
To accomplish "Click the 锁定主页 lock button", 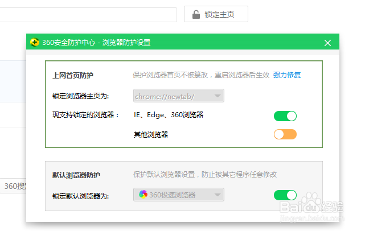I will click(x=216, y=14).
